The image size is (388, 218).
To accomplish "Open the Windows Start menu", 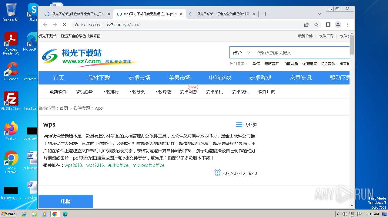I will coord(8,214).
